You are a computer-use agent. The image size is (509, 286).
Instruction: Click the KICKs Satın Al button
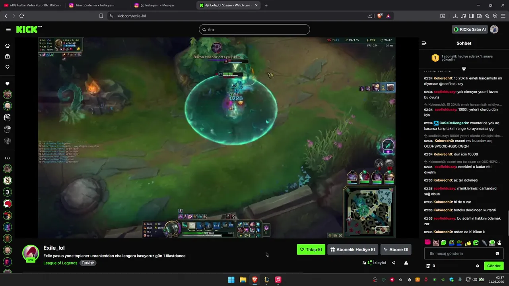(470, 29)
